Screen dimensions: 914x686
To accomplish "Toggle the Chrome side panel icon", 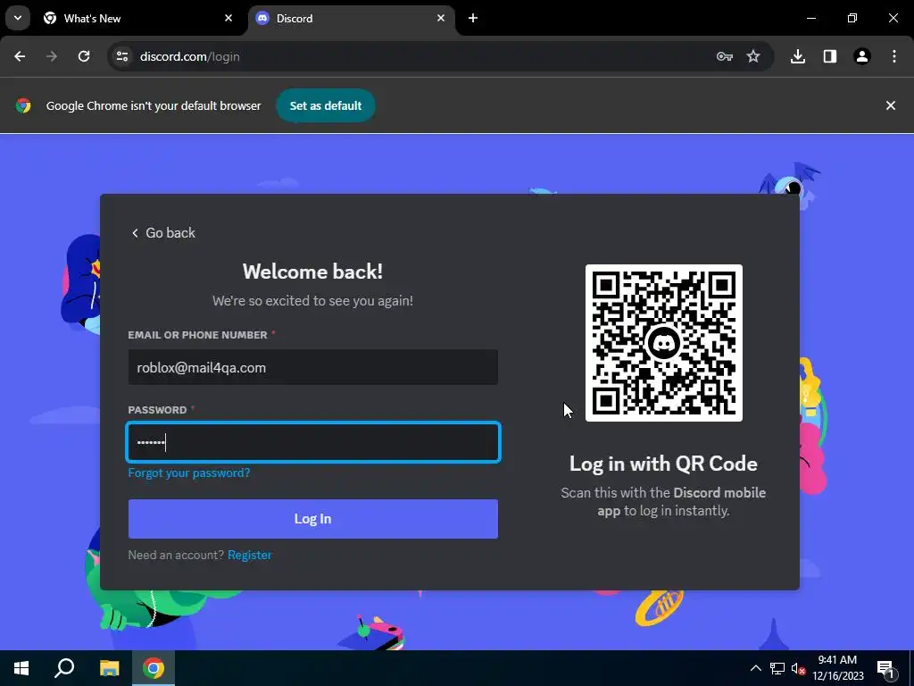I will coord(830,56).
